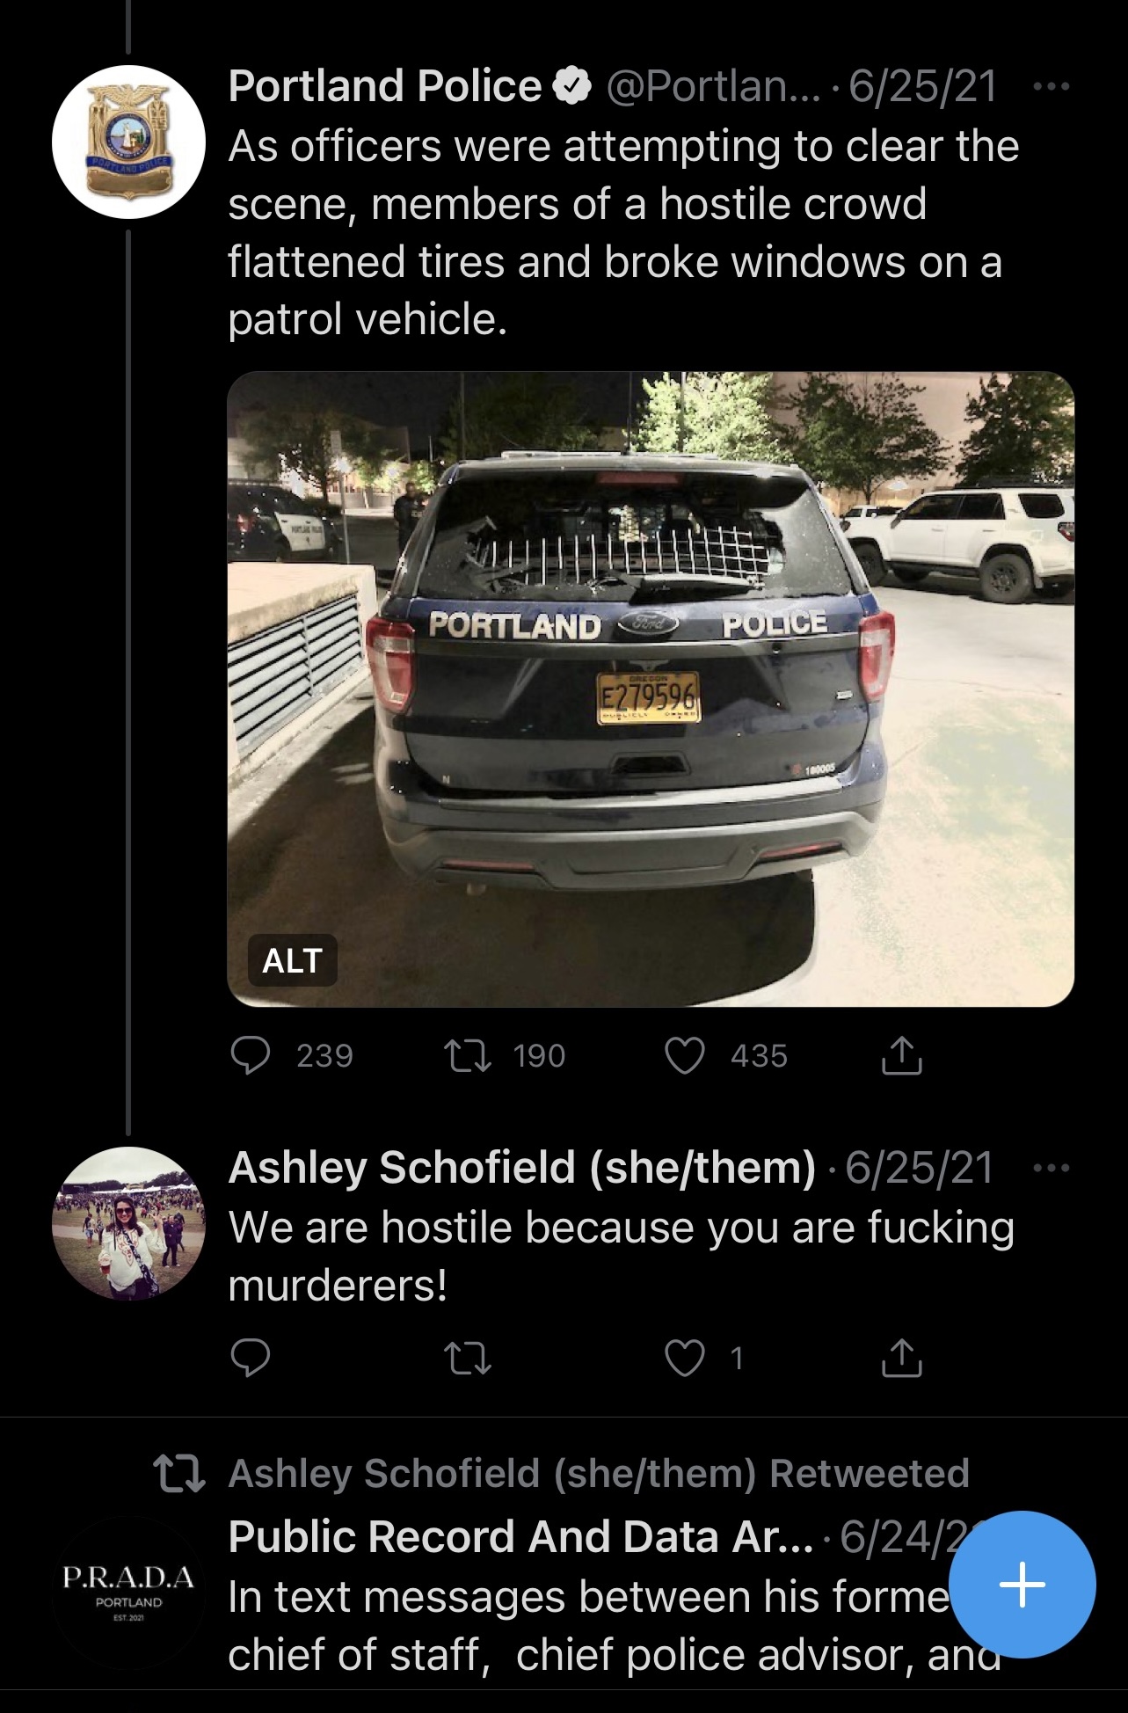Tap the blue compose tweet button
Image resolution: width=1128 pixels, height=1713 pixels.
1022,1585
